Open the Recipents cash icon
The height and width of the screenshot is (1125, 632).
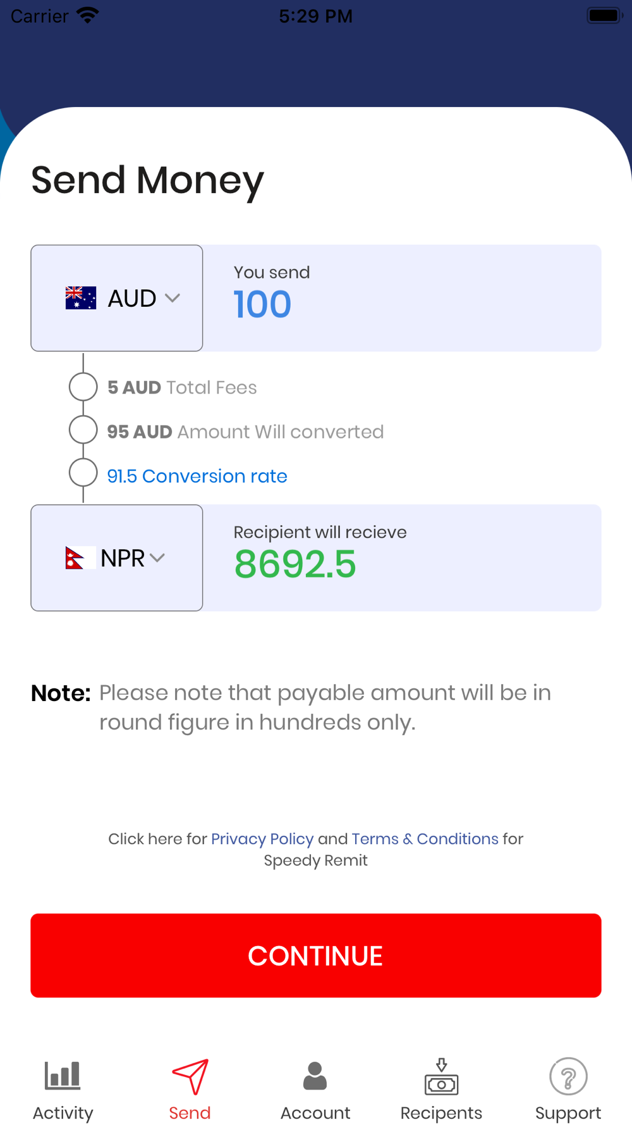(x=441, y=1076)
